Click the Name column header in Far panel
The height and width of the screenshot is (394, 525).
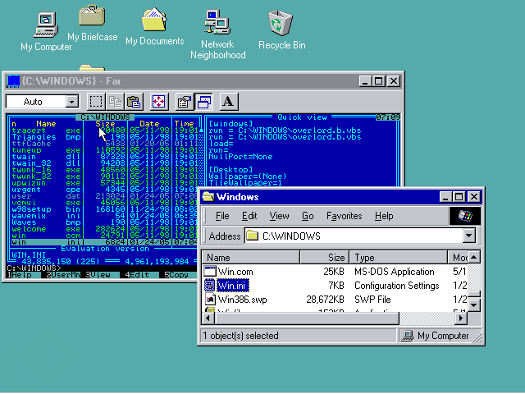coord(46,124)
